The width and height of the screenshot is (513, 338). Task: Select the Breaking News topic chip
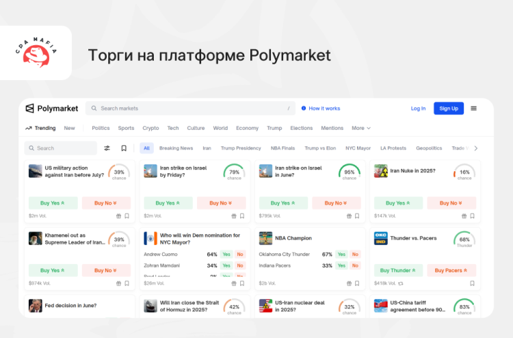[176, 148]
